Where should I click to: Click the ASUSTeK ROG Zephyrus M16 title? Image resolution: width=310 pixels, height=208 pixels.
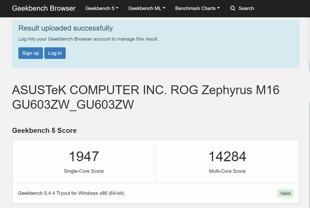tap(146, 97)
